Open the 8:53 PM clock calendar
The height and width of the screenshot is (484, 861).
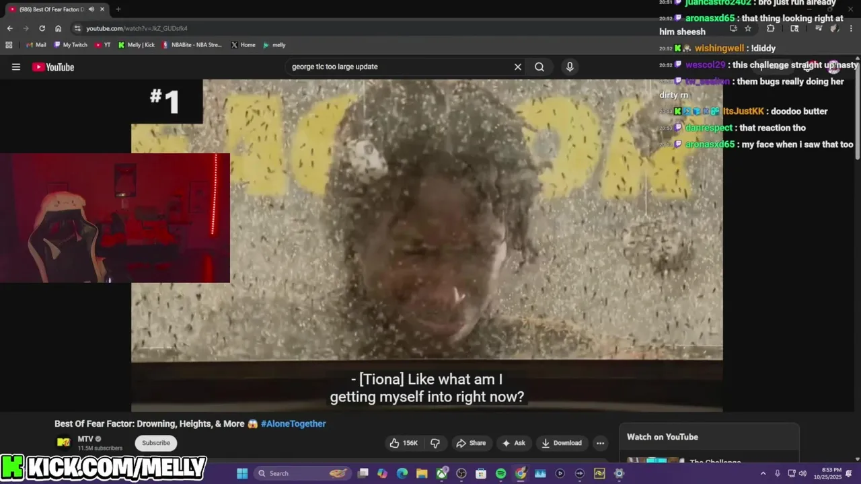827,473
